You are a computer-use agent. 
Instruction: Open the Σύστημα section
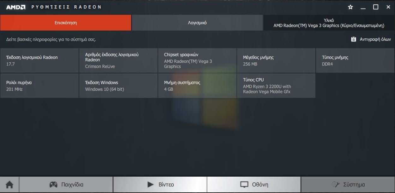(348, 184)
